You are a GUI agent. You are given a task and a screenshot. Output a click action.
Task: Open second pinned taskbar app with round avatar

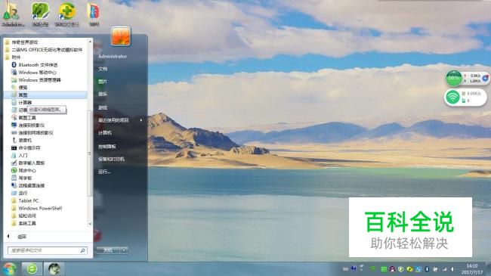[x=54, y=268]
